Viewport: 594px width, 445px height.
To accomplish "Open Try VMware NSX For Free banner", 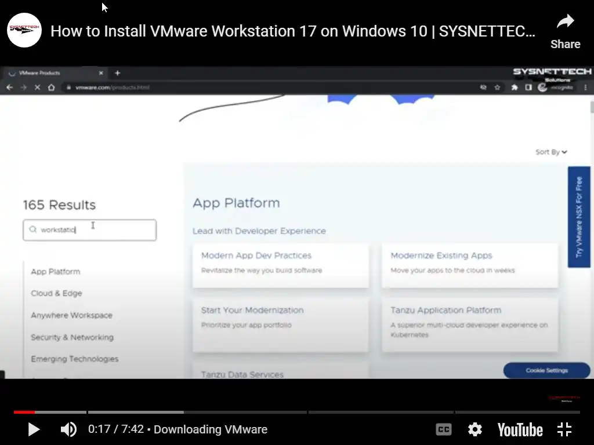I will click(579, 217).
